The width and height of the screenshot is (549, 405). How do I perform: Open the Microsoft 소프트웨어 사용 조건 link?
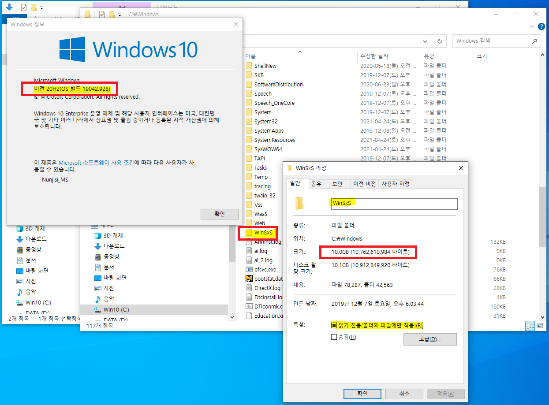96,163
